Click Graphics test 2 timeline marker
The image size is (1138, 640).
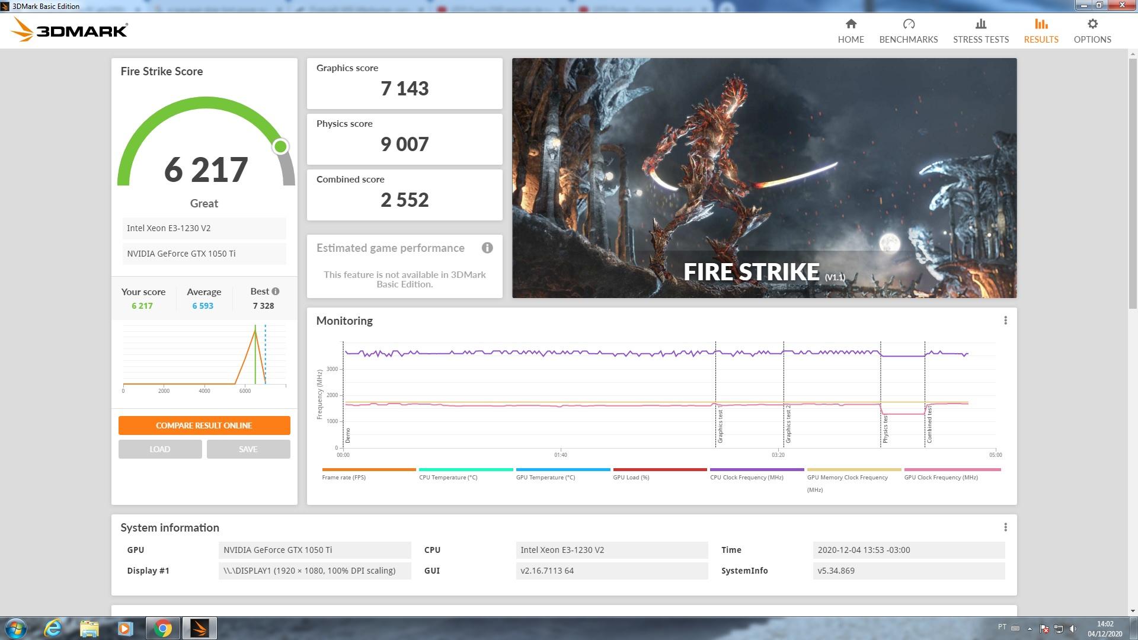(788, 424)
